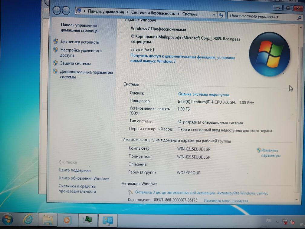Open "Настройка удаленного доступа"
305x229 pixels.
[81, 53]
